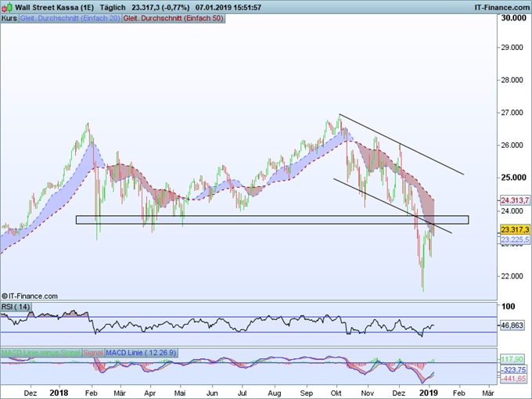Click the Aug label on time axis
The image size is (532, 399).
(274, 393)
